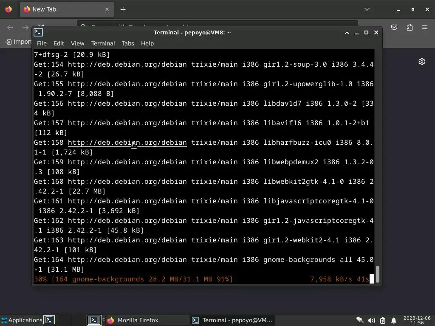Switch to Terminal - pepoyo@VM in the taskbar
The height and width of the screenshot is (326, 435).
232,320
